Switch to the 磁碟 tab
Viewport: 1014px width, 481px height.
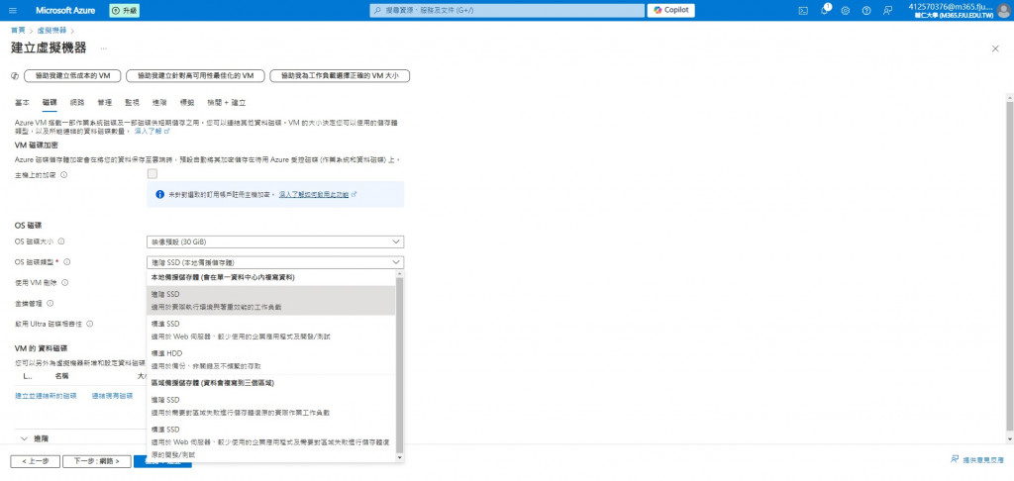pyautogui.click(x=50, y=103)
